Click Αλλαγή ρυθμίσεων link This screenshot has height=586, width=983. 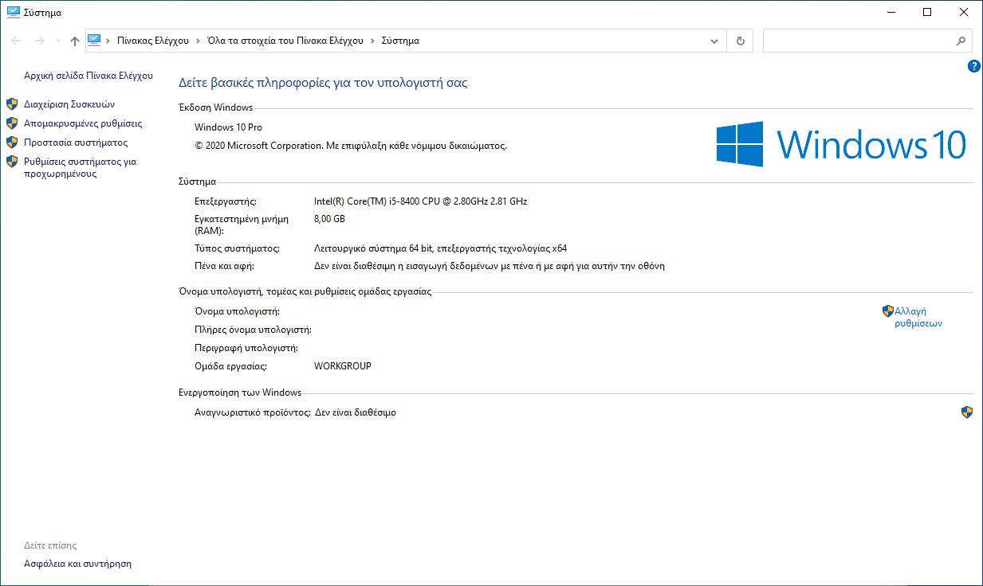[918, 318]
